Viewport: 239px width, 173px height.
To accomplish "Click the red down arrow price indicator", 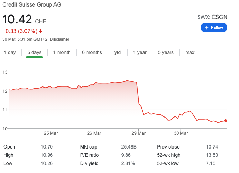I will 41,31.
